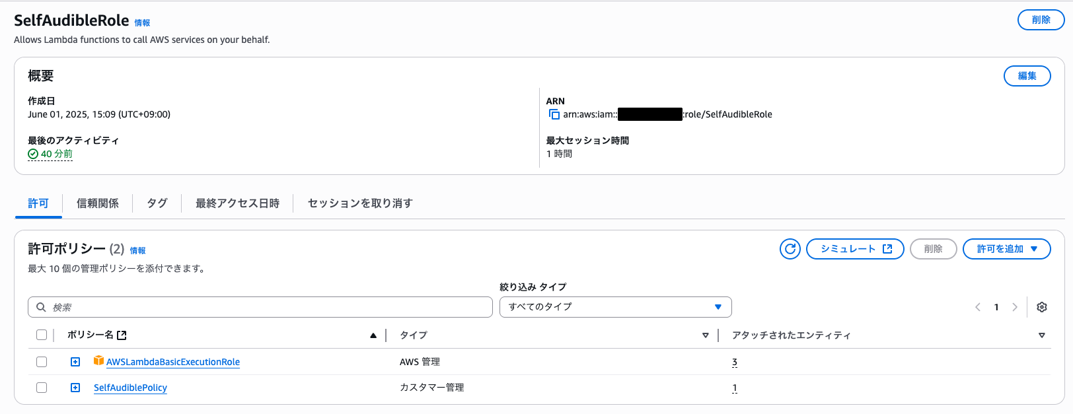Go to the previous page with the left chevron
Image resolution: width=1073 pixels, height=414 pixels.
pos(978,307)
